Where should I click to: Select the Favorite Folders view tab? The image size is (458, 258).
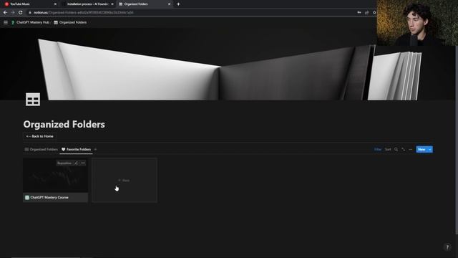pos(77,150)
